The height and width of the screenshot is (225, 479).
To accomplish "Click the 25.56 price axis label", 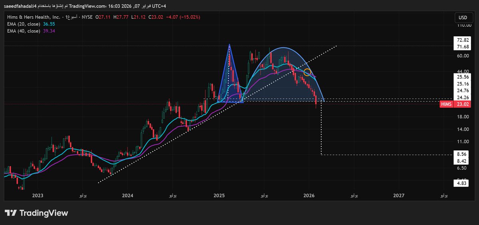I will [x=463, y=77].
